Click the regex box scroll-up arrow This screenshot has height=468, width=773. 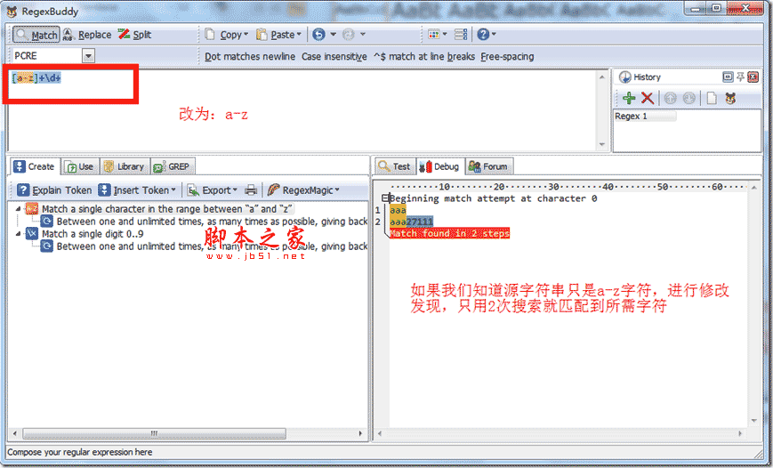(x=602, y=77)
